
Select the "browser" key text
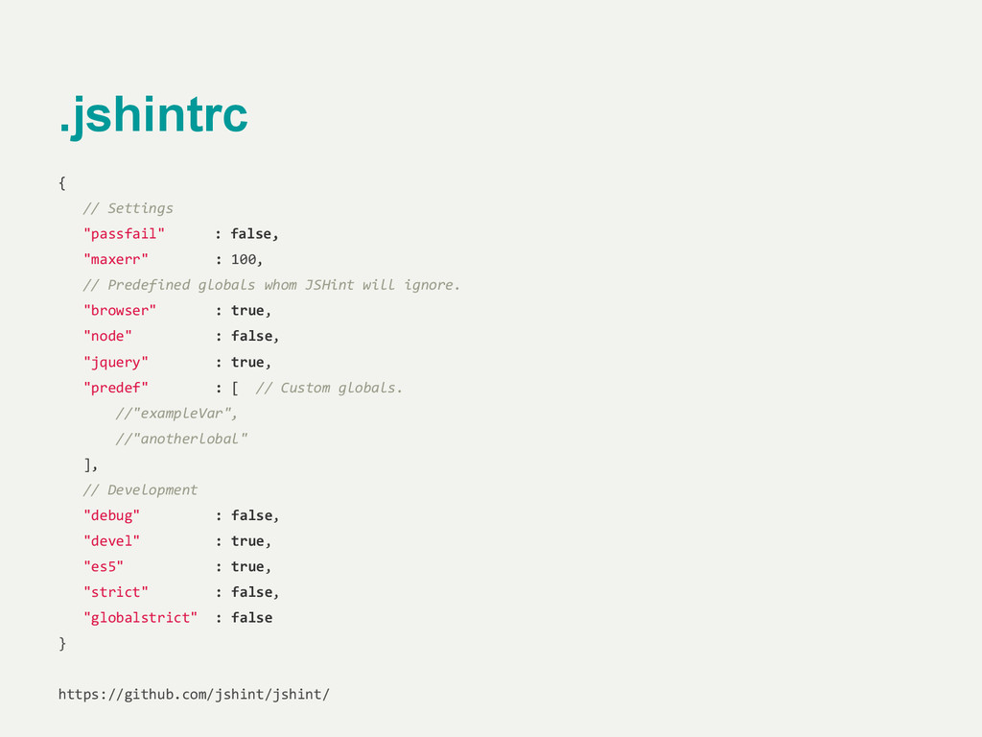tap(120, 311)
